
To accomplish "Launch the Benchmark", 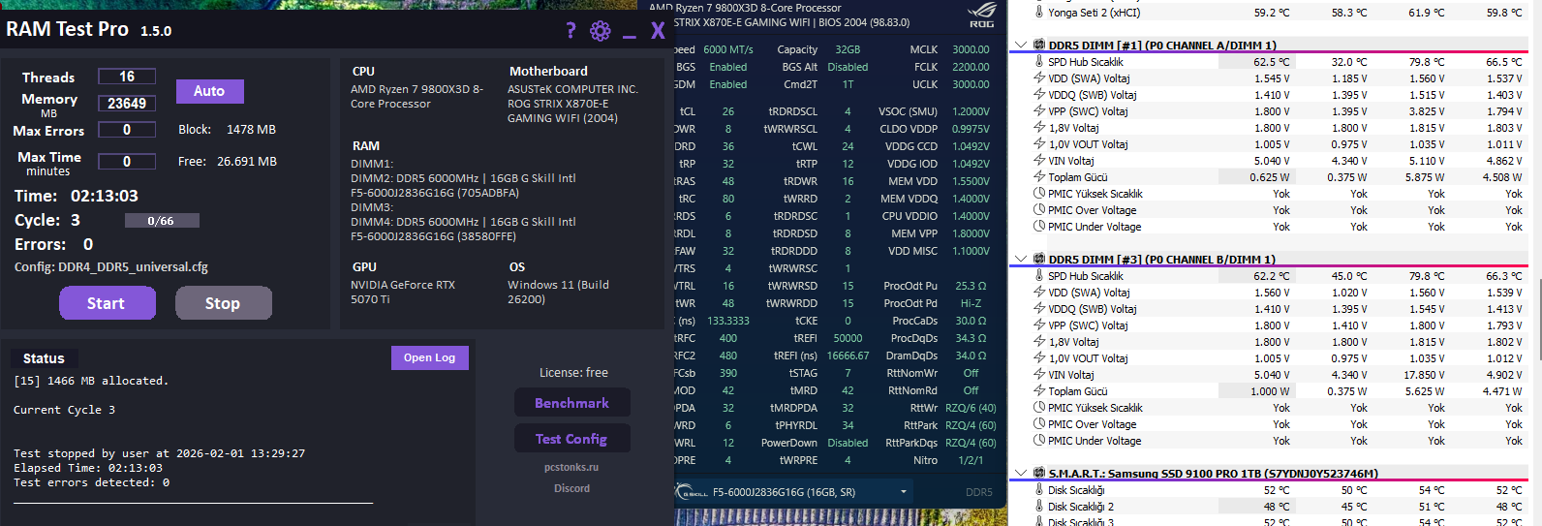I will click(571, 403).
